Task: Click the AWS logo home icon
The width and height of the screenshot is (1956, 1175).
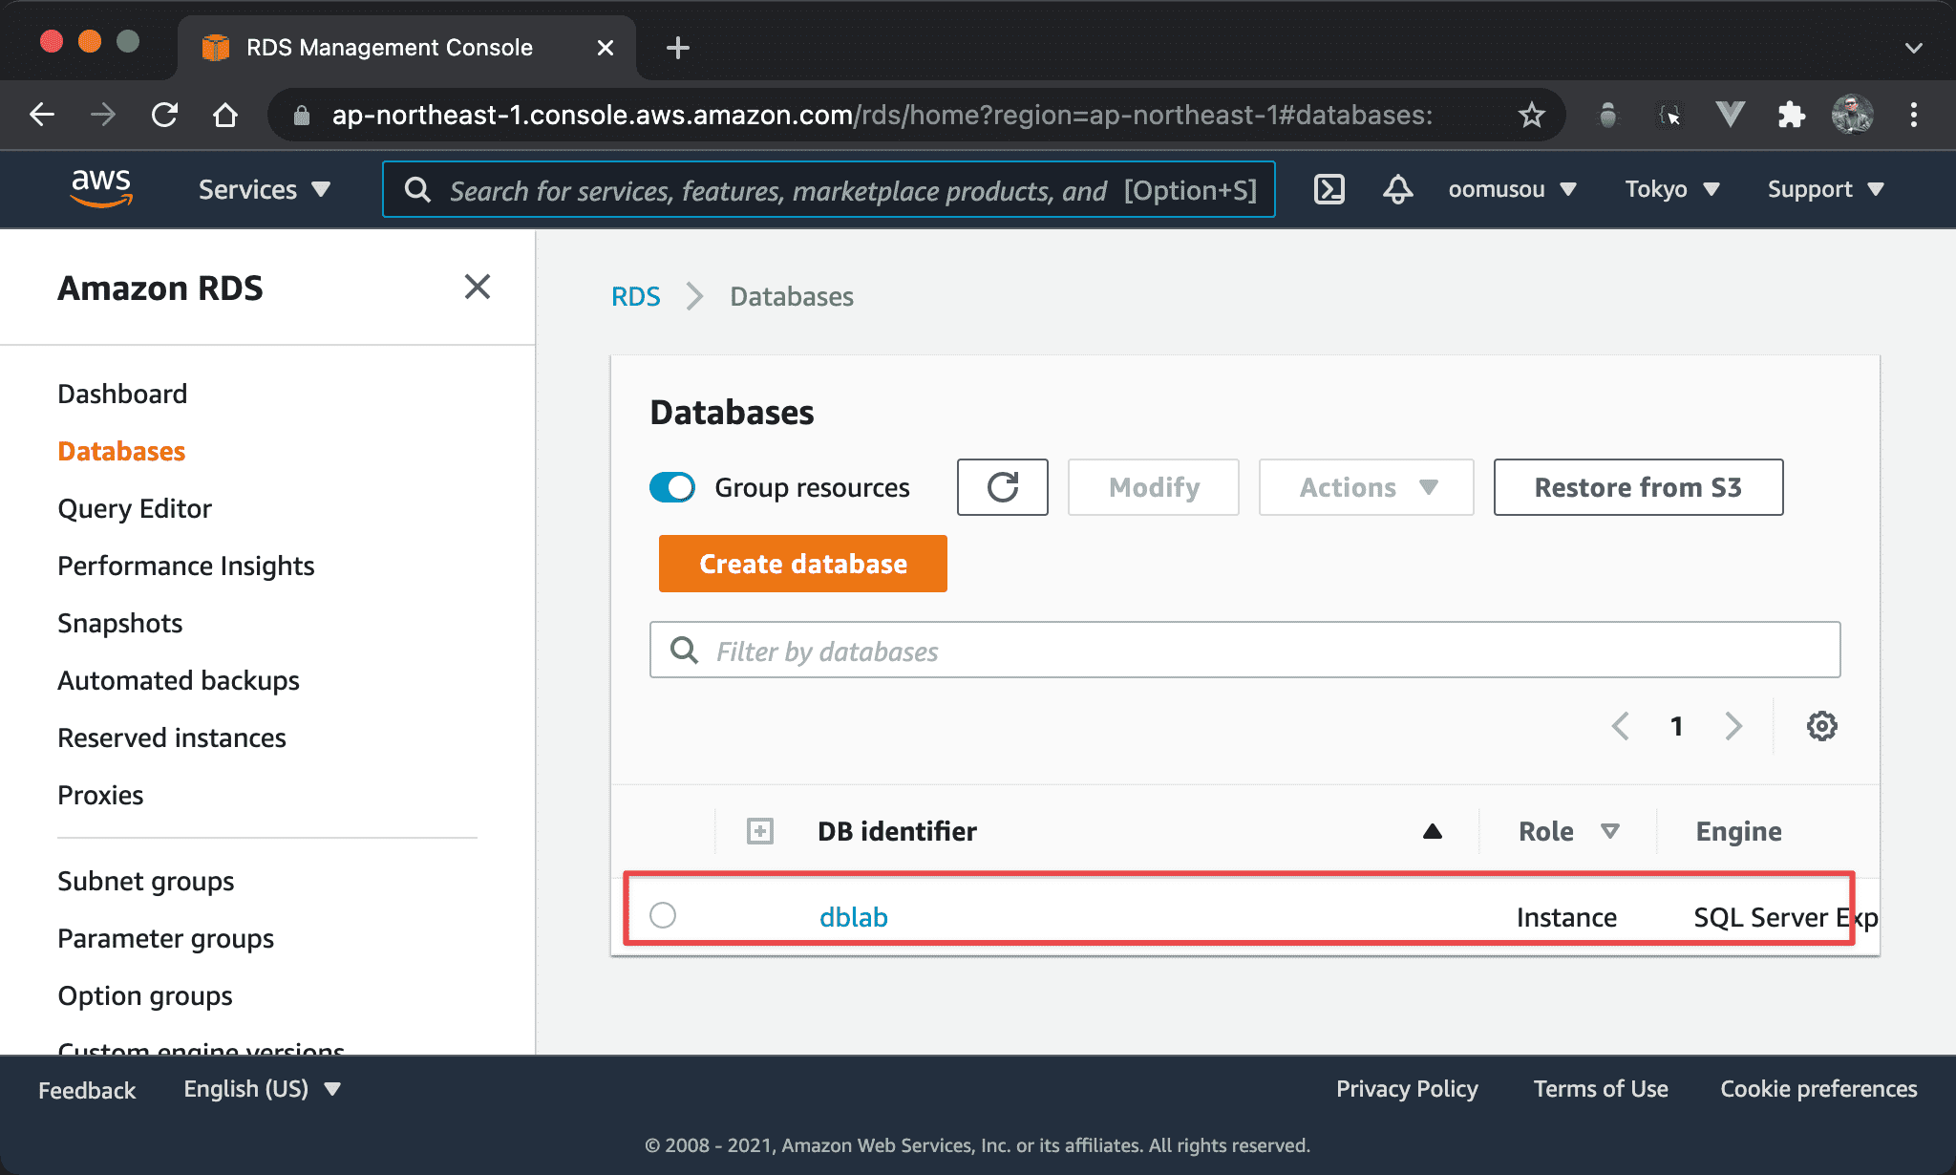Action: point(101,188)
